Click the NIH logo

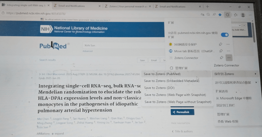pyautogui.click(x=46, y=29)
